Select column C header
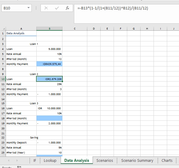The image size is (179, 168). [75, 29]
